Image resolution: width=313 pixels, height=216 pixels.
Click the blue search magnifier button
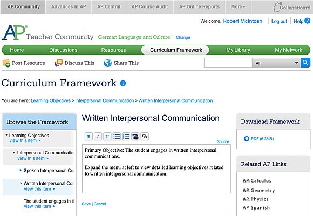point(305,63)
